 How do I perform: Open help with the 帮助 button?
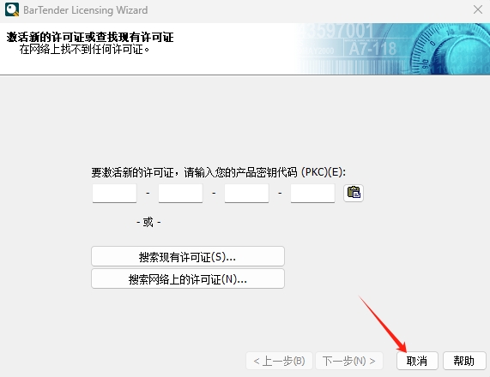[464, 361]
